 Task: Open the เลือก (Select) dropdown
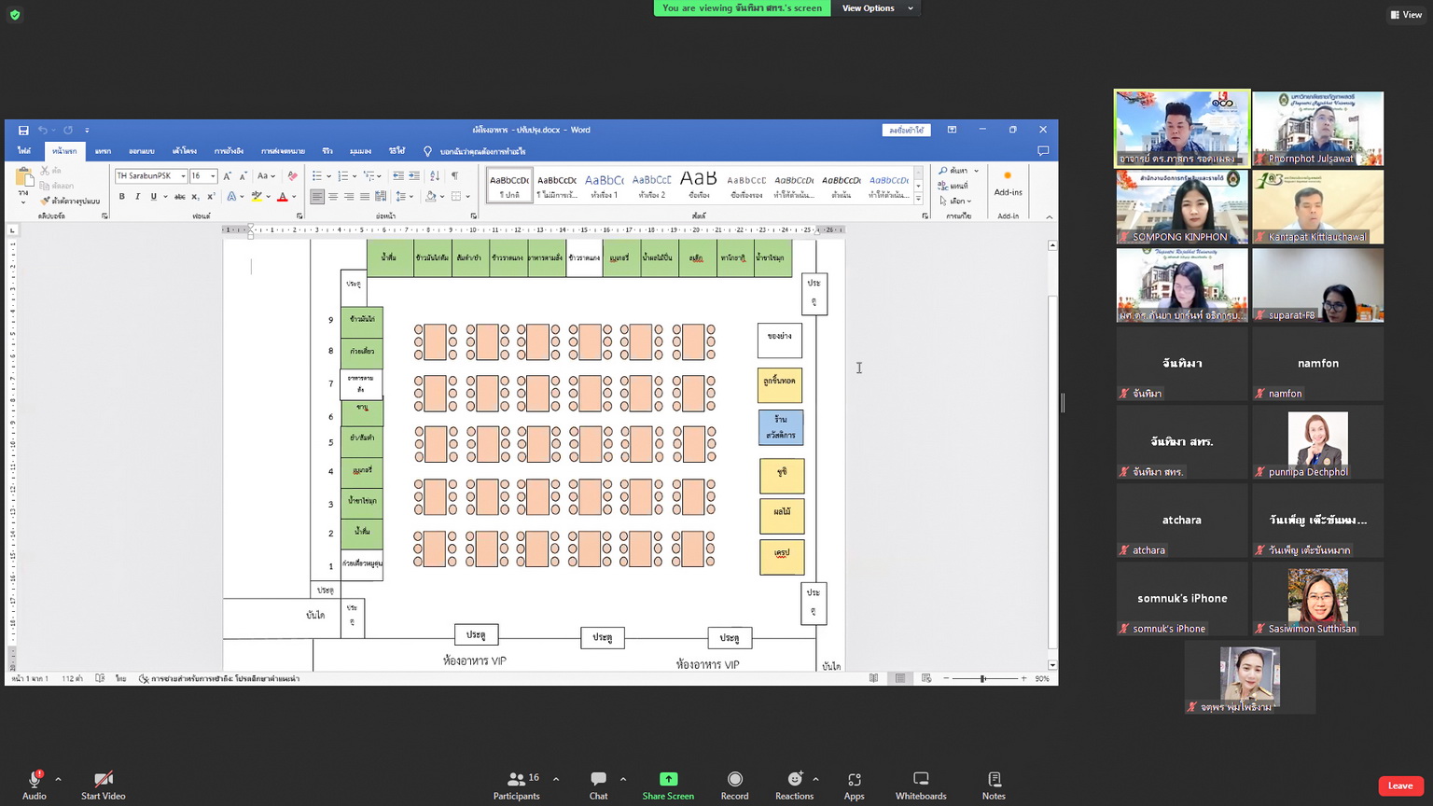pos(956,201)
